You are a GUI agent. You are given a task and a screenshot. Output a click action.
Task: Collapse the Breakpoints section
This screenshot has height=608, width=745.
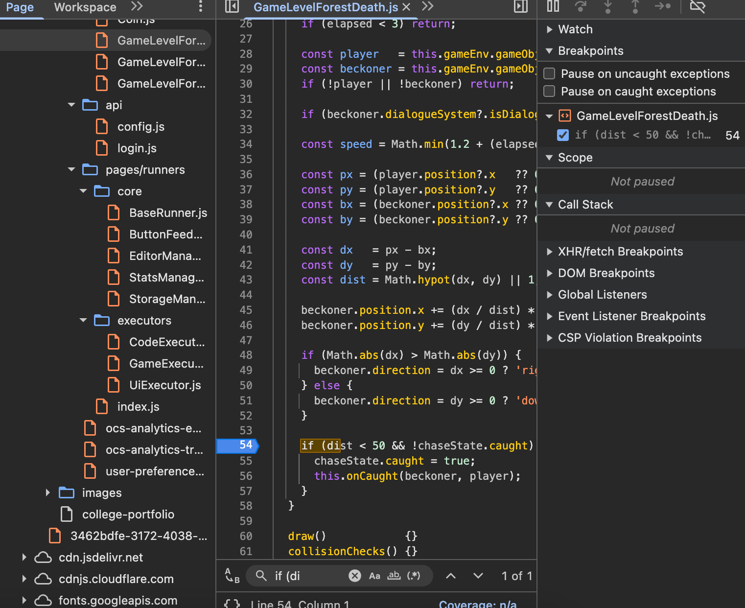point(550,51)
